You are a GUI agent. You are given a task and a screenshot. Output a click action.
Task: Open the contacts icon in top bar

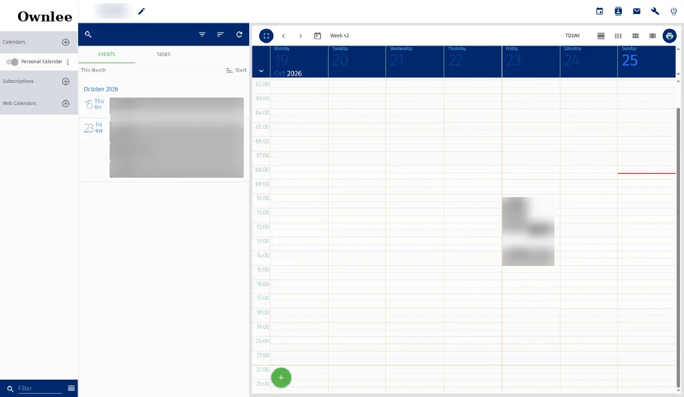[x=618, y=11]
